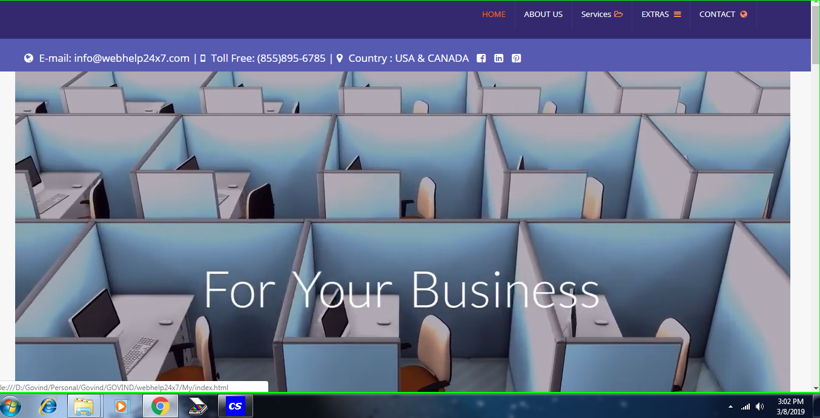Screen dimensions: 820x418
Task: Show hidden system tray icons
Action: point(730,406)
